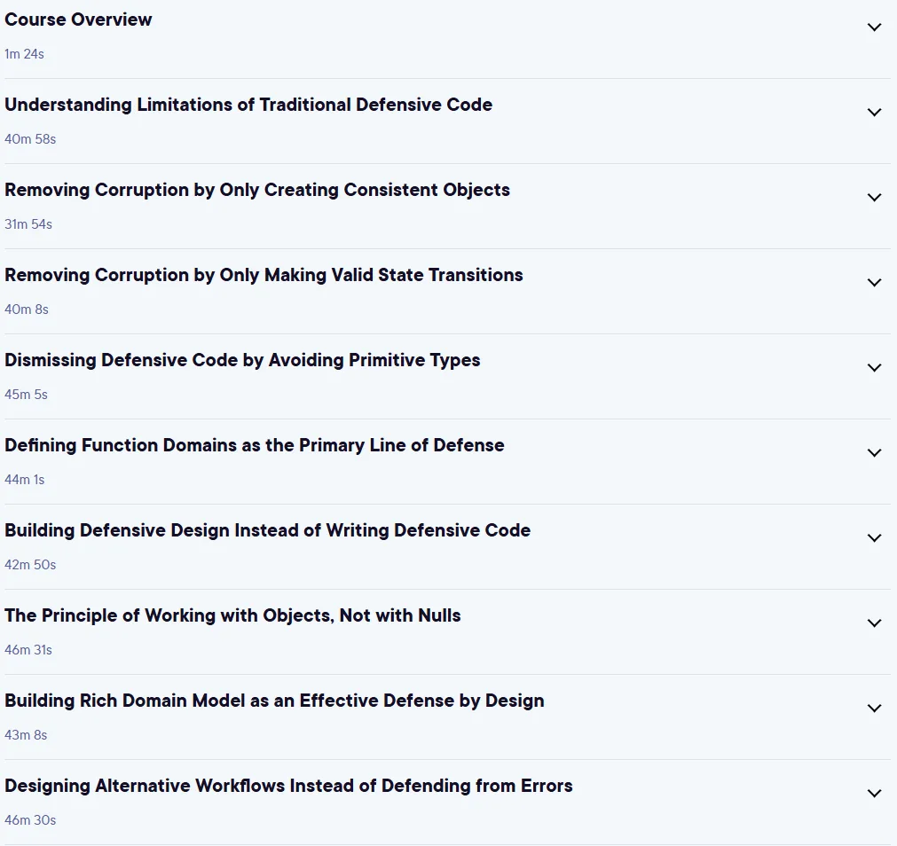
Task: Expand chevron for Dismissing Defensive Code by Avoiding Primitive Types
Action: 874,367
